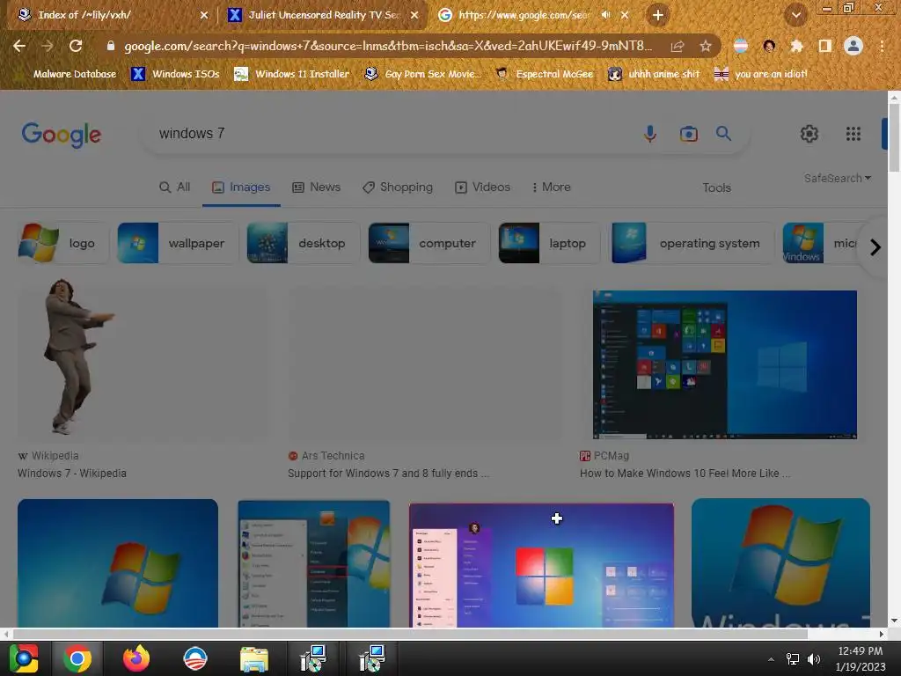The image size is (901, 676).
Task: Open the Ars Technica support ends result
Action: click(x=388, y=474)
